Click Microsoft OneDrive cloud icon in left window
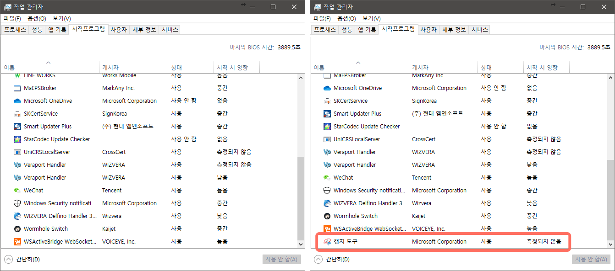The image size is (615, 271). click(17, 101)
